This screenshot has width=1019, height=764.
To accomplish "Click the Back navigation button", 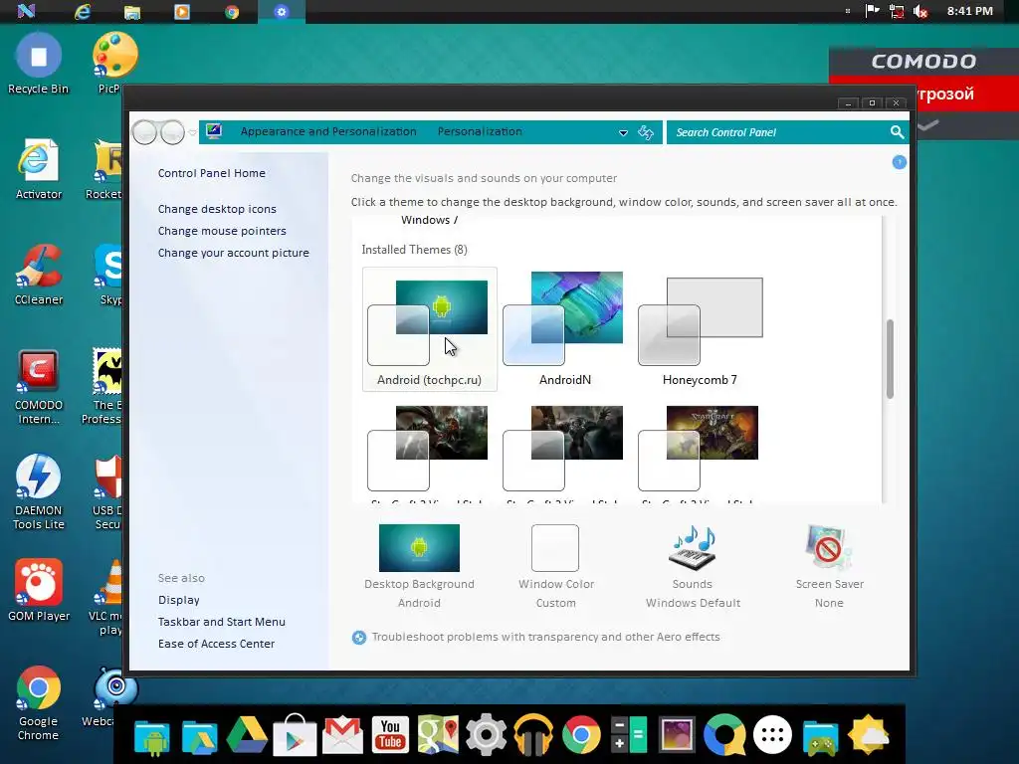I will click(x=145, y=132).
